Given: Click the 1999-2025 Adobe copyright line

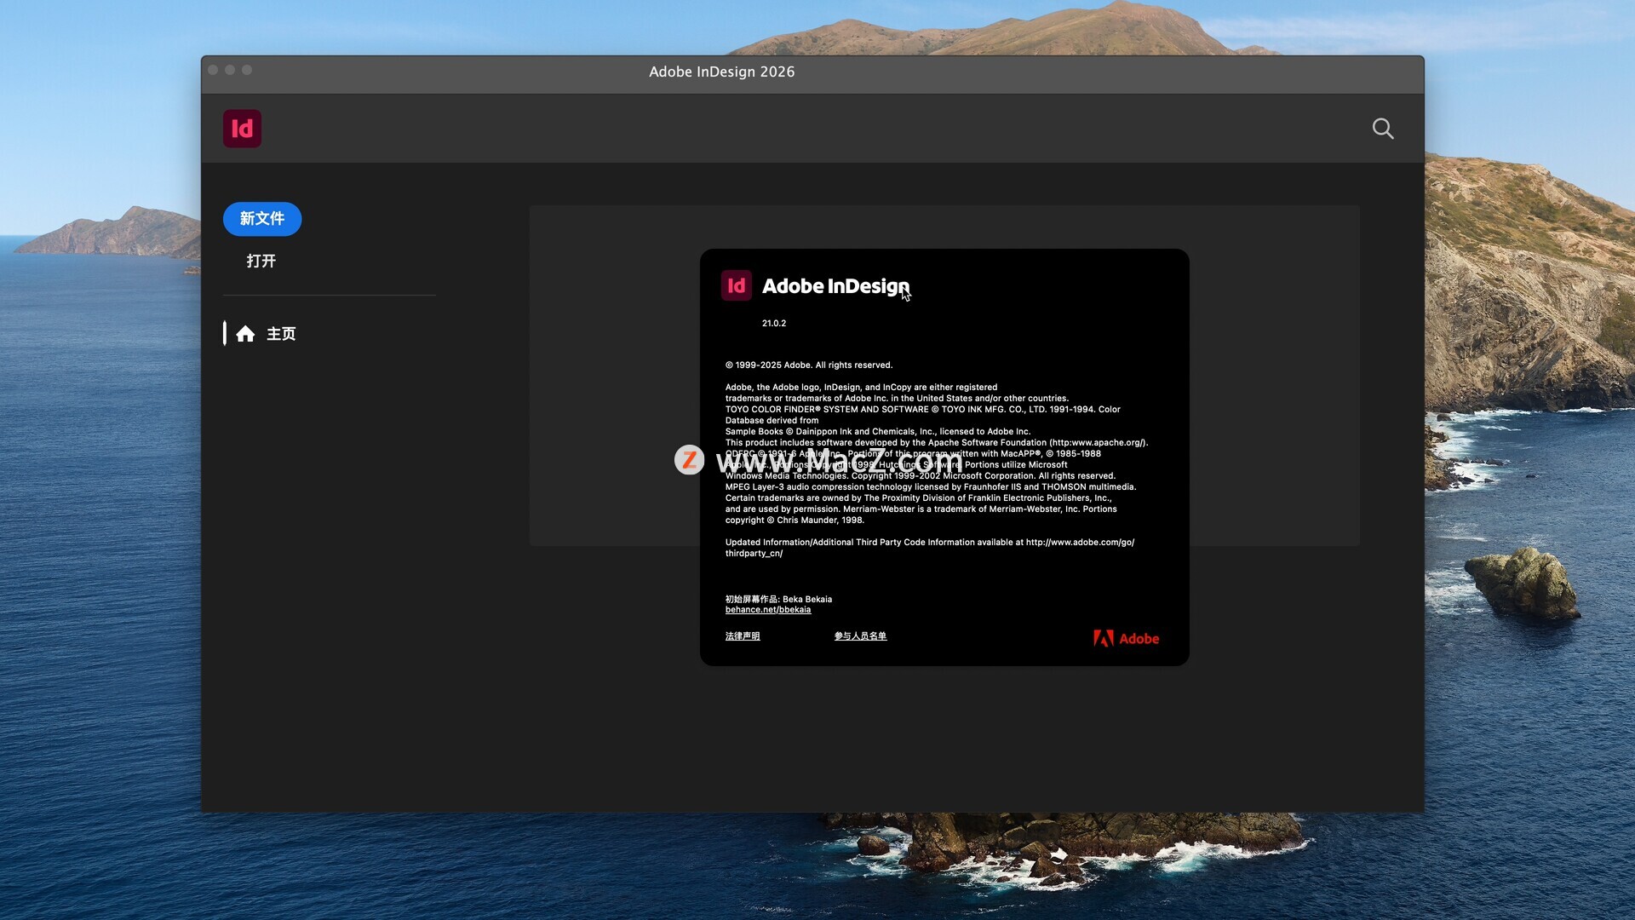Looking at the screenshot, I should pyautogui.click(x=808, y=365).
